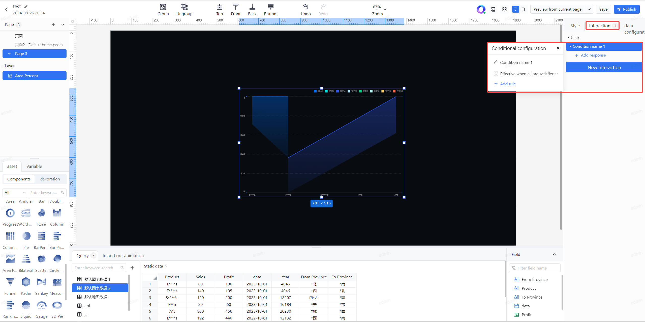Screen dimensions: 645x322
Task: Open the colorful circle assistant icon
Action: pyautogui.click(x=481, y=9)
